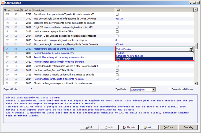The width and height of the screenshot is (201, 133).
Task: Toggle checkbox for sequence 2799 Considerar qtde. prevista
Action: point(117,14)
